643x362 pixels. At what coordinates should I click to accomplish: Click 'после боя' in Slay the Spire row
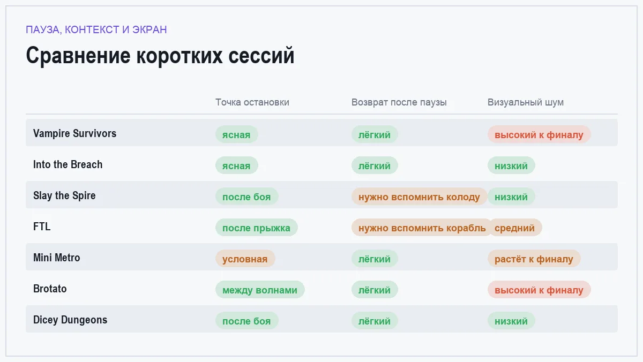pyautogui.click(x=246, y=197)
